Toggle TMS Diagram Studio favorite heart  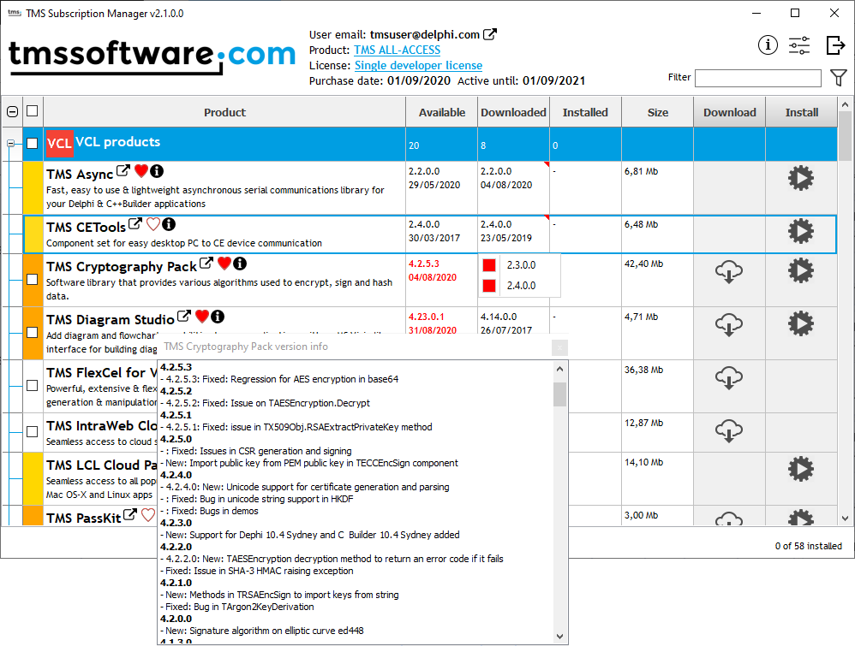click(x=202, y=317)
